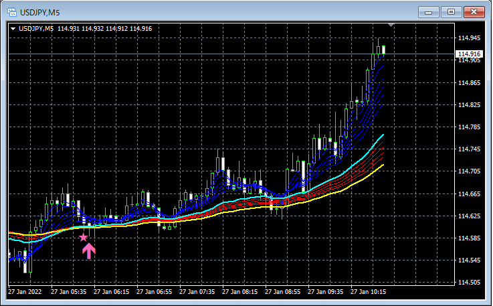Screen dimensions: 493x306
Task: Click the 114.505 price scale label
Action: [469, 283]
